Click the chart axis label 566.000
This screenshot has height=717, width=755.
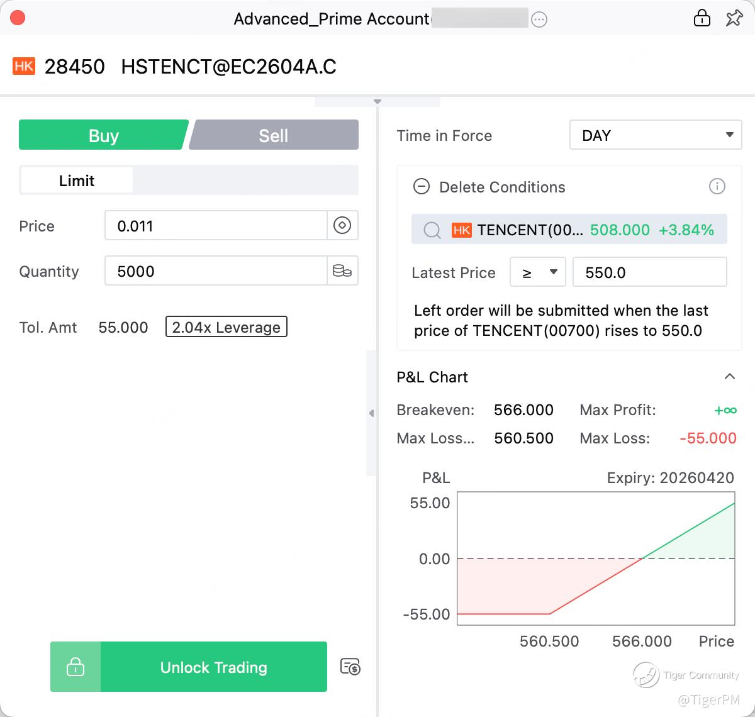[x=642, y=641]
